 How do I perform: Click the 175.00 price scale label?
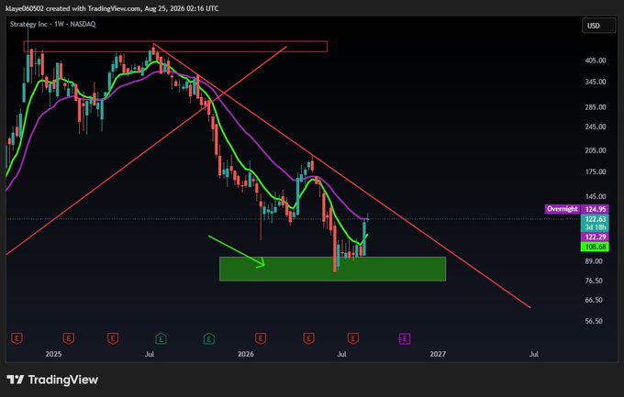[596, 171]
